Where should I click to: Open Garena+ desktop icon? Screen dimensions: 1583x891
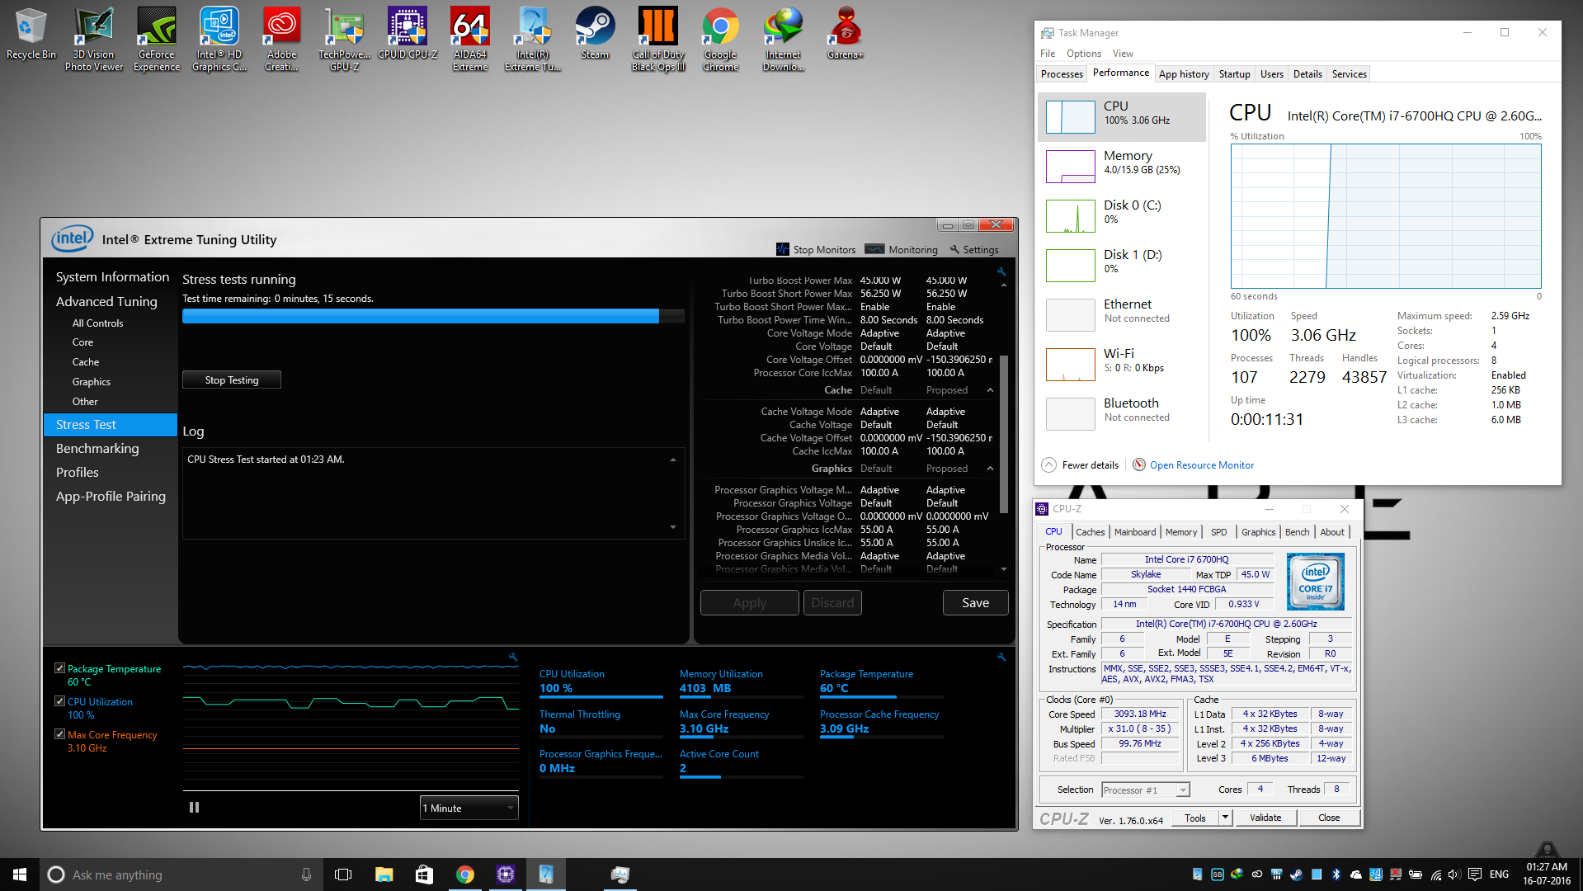pyautogui.click(x=846, y=34)
